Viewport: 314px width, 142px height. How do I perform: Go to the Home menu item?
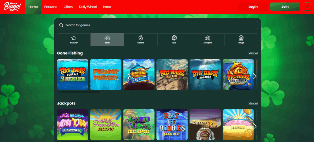[x=33, y=7]
